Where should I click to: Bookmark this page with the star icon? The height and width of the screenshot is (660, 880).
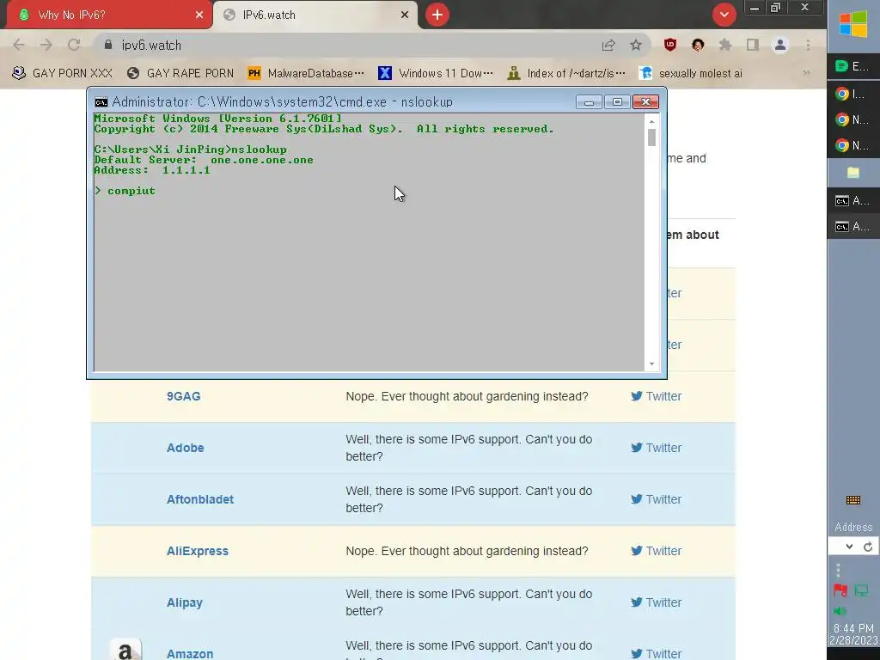pos(635,45)
